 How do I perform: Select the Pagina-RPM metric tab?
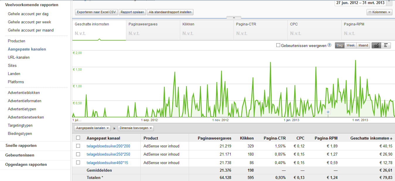pyautogui.click(x=368, y=30)
